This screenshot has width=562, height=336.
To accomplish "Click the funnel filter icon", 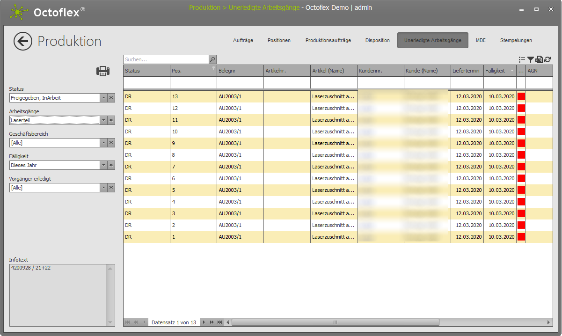I will pos(530,59).
